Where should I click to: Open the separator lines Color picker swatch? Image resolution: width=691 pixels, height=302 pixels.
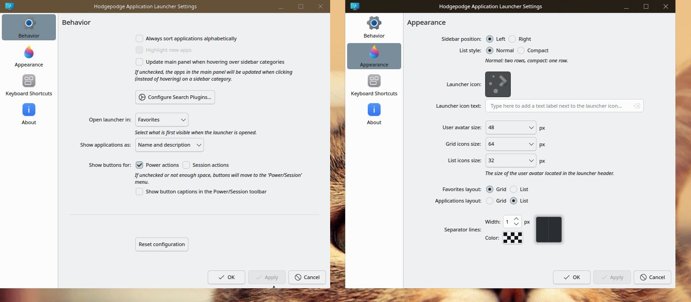coord(513,237)
